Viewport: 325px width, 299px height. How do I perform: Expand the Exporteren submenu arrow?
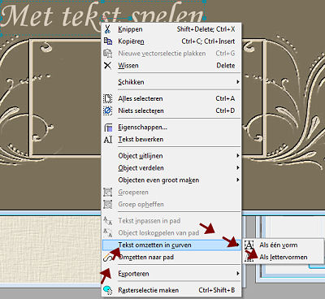[237, 274]
